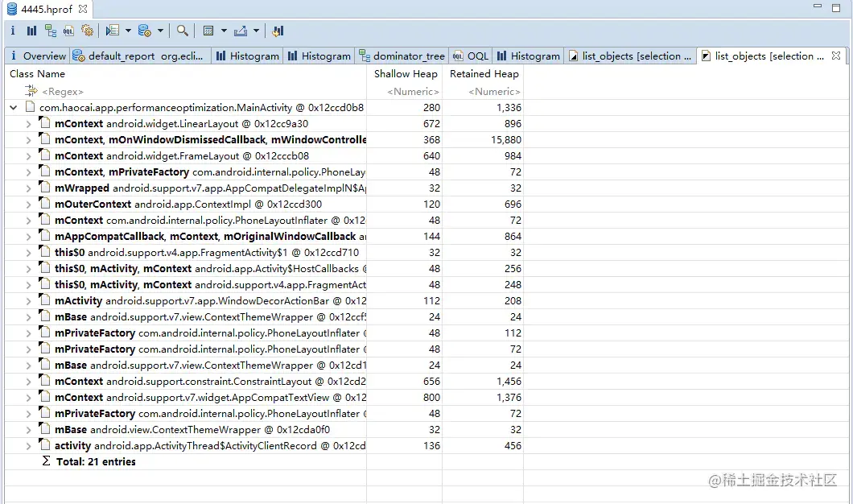Viewport: 853px width, 504px height.
Task: Switch to the Overview tab
Action: [x=38, y=56]
